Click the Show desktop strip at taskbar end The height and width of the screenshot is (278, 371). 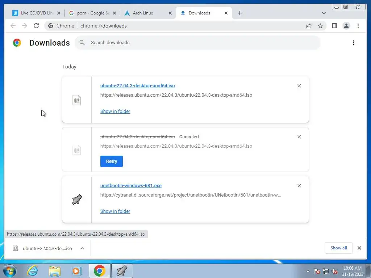click(x=368, y=271)
